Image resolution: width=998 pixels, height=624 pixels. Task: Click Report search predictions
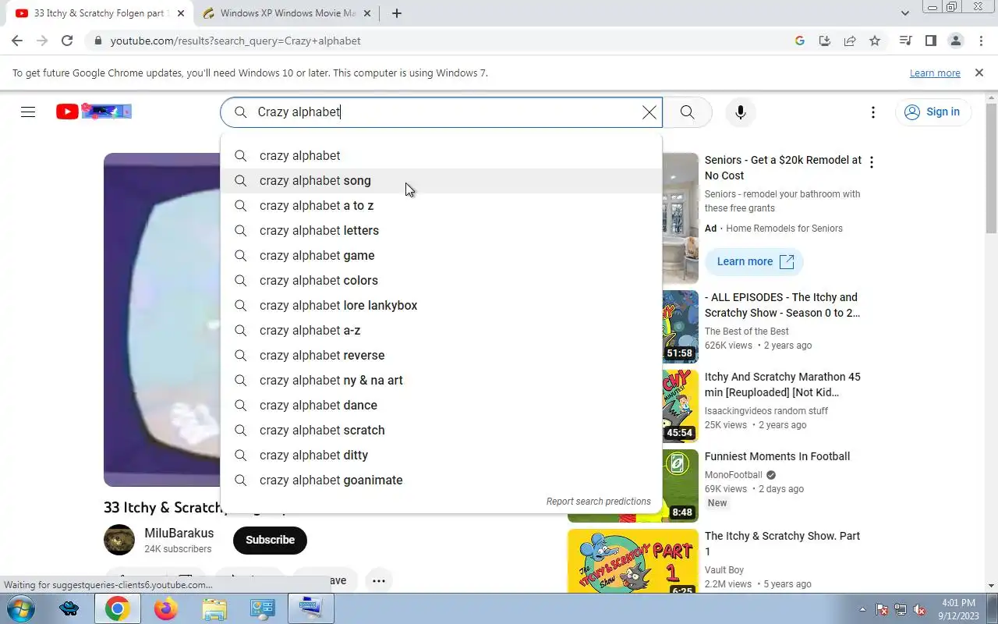[598, 502]
